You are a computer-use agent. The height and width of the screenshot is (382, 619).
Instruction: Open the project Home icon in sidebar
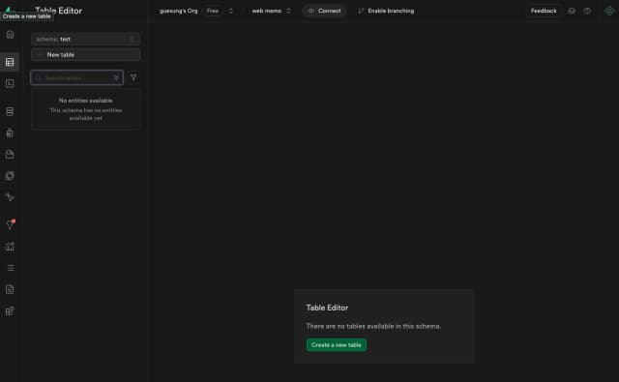tap(10, 35)
